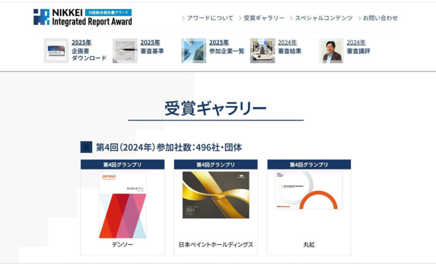Open the 2024年 審査結果 link

pyautogui.click(x=289, y=46)
